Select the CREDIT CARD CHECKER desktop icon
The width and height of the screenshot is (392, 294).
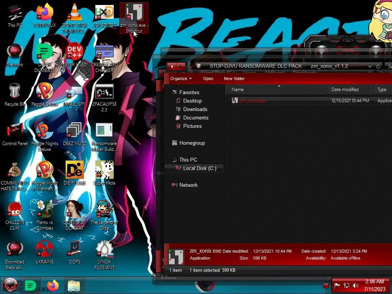[x=105, y=58]
